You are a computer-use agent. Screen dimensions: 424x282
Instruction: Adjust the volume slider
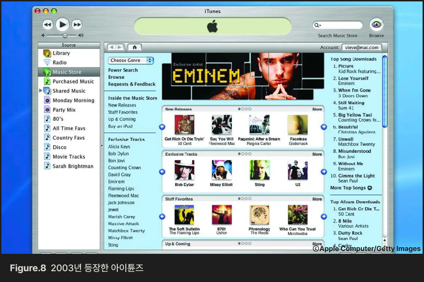click(x=65, y=35)
